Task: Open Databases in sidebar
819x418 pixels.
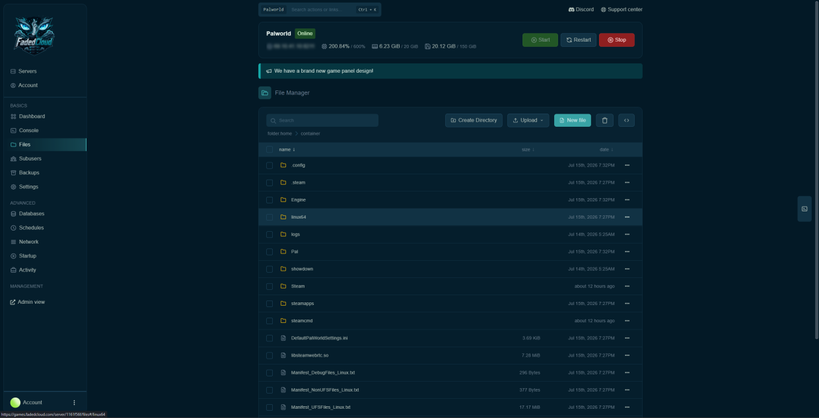Action: (x=32, y=213)
